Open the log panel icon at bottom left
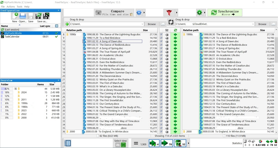The height and width of the screenshot is (148, 278). 67,143
